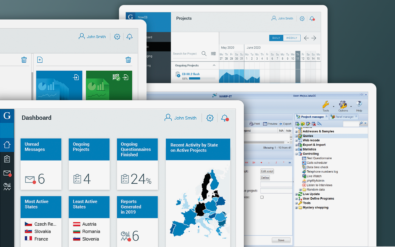Screen dimensions: 395x247
Task: Click the green plus add icon in Project manager
Action: click(297, 124)
